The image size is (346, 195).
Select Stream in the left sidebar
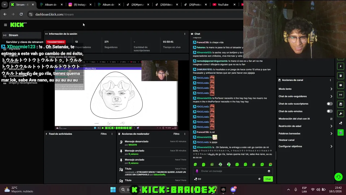click(x=22, y=35)
